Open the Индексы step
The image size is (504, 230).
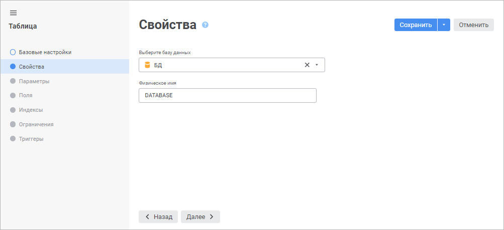(x=31, y=110)
